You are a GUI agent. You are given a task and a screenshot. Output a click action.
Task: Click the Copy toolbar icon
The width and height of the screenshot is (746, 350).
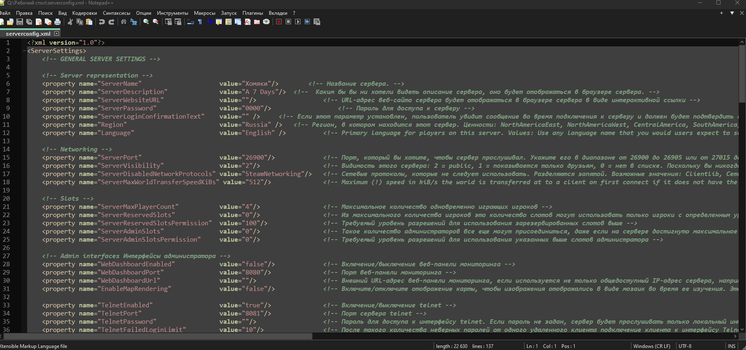(x=80, y=22)
